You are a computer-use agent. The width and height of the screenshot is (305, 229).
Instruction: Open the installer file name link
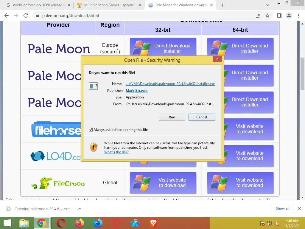tap(170, 84)
